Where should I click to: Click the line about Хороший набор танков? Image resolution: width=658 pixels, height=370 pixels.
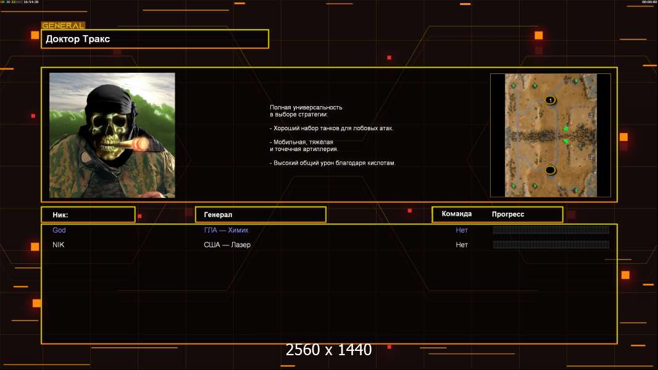tap(331, 128)
